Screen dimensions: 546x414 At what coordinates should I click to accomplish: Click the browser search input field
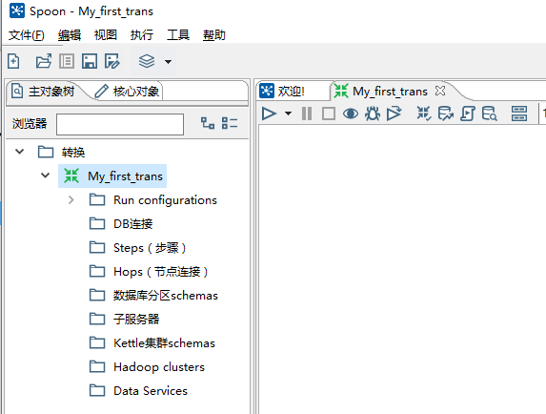tap(120, 124)
